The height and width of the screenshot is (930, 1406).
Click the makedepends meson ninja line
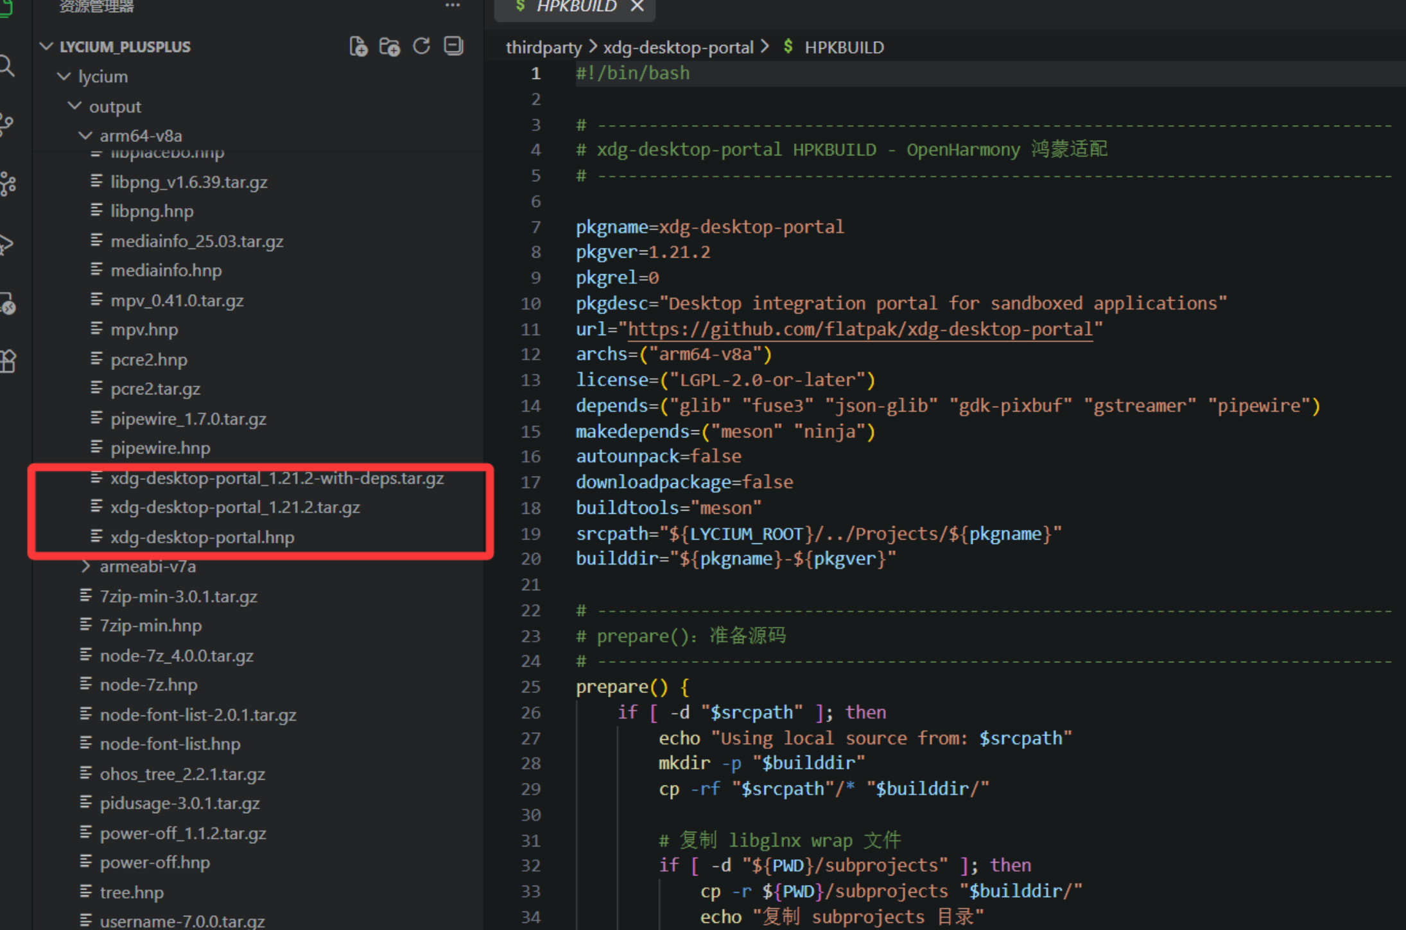click(725, 432)
